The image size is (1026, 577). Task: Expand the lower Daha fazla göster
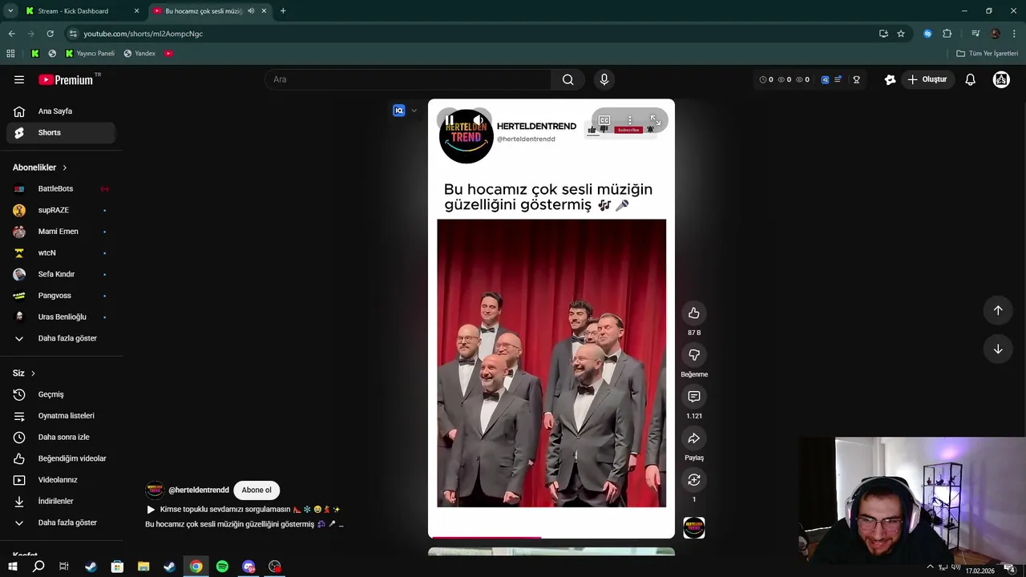tap(61, 523)
